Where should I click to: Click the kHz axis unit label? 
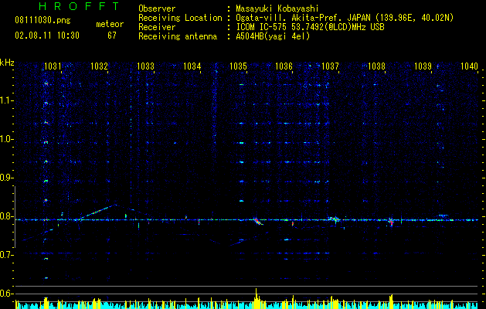7,63
